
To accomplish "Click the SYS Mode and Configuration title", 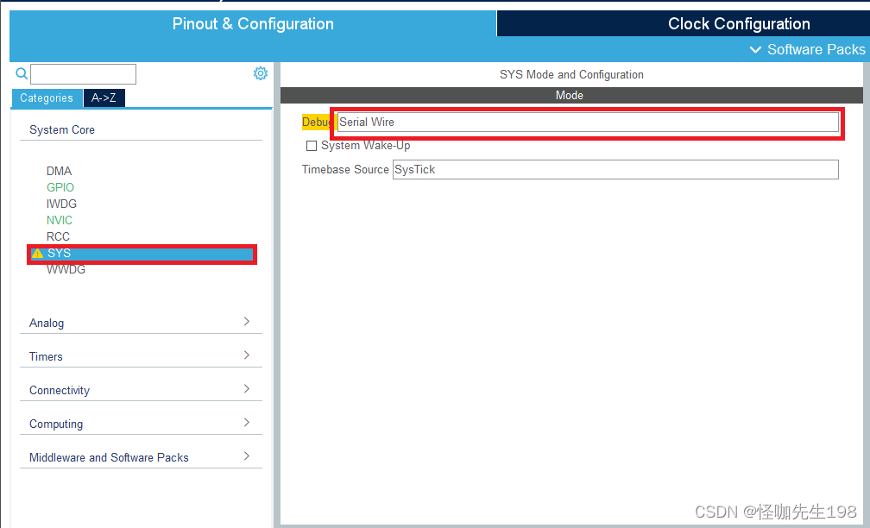I will tap(571, 75).
